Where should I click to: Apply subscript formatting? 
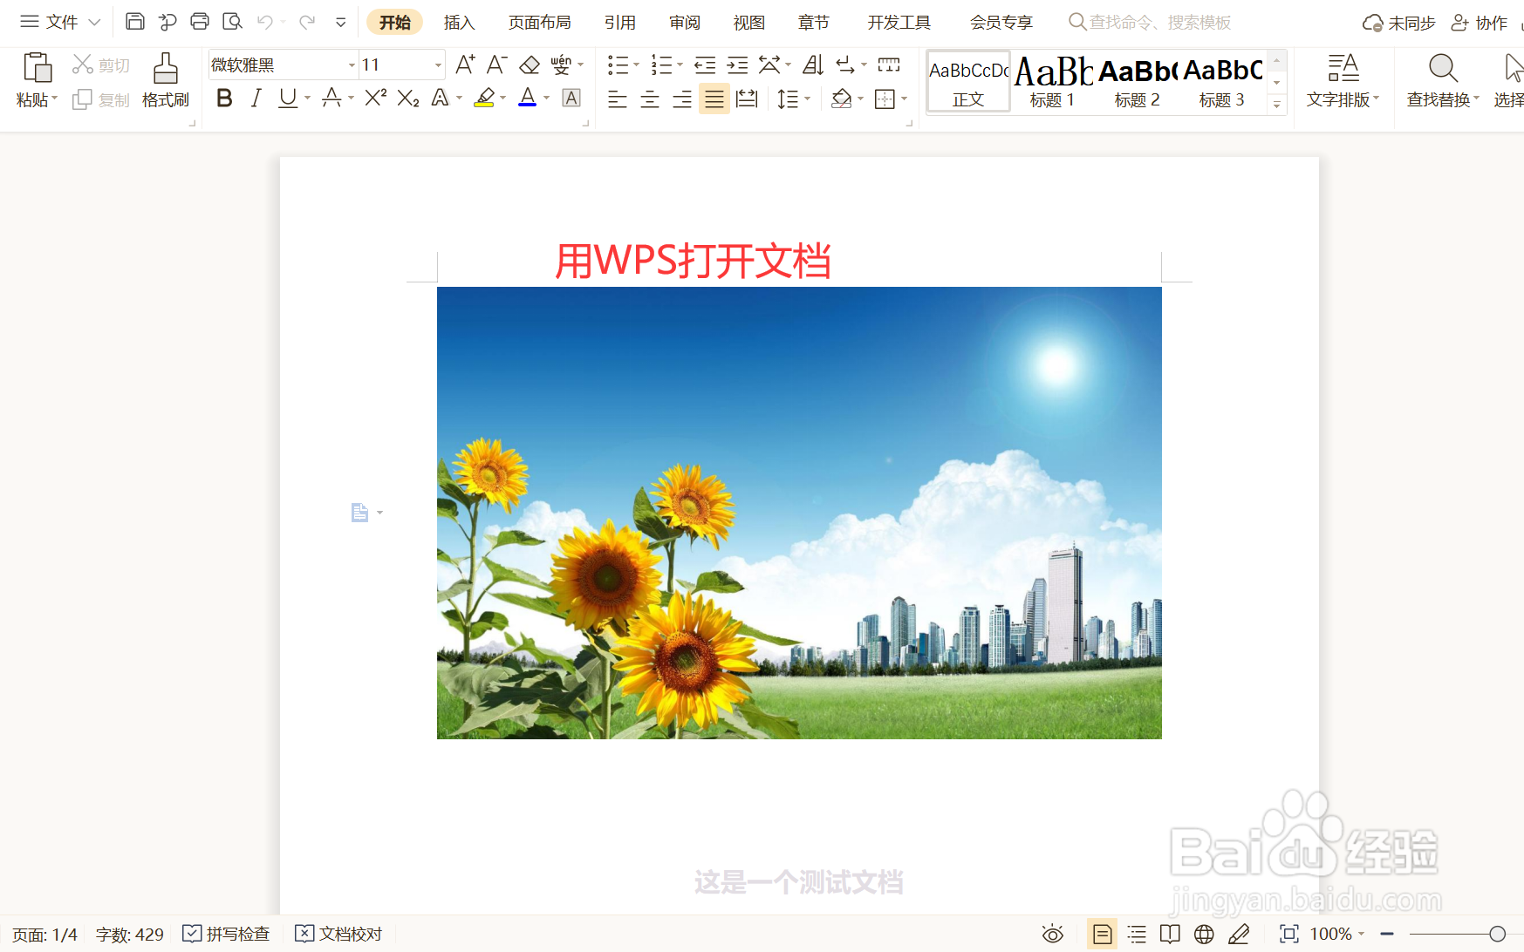coord(408,98)
